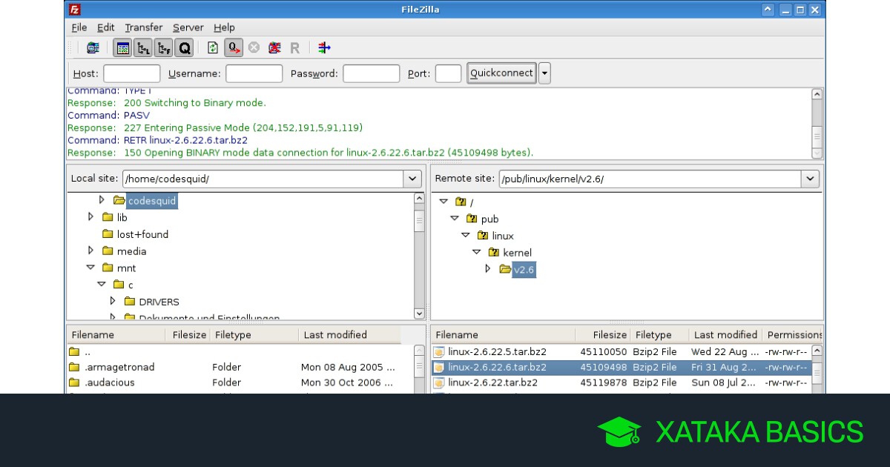890x467 pixels.
Task: Toggle remote directory tree view
Action: coord(163,48)
